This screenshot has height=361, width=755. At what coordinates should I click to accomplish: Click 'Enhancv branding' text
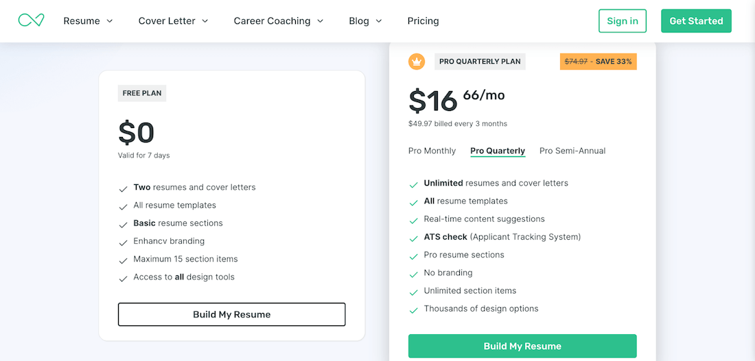(x=169, y=241)
